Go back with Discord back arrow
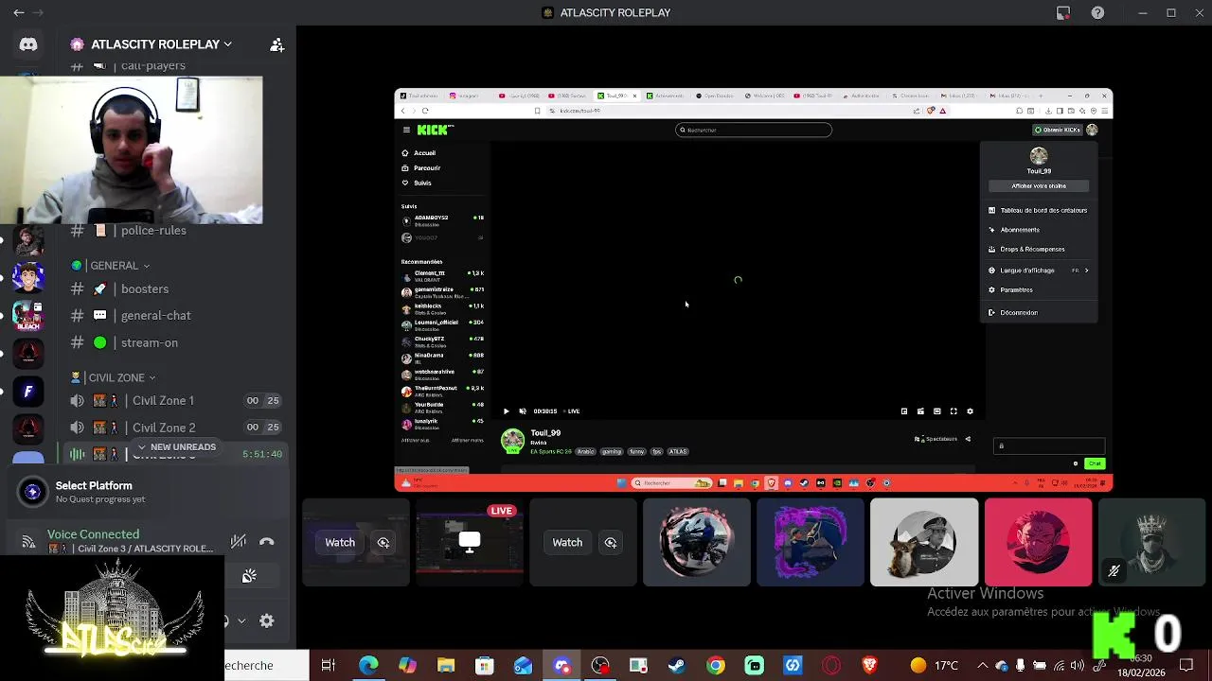 click(x=19, y=12)
